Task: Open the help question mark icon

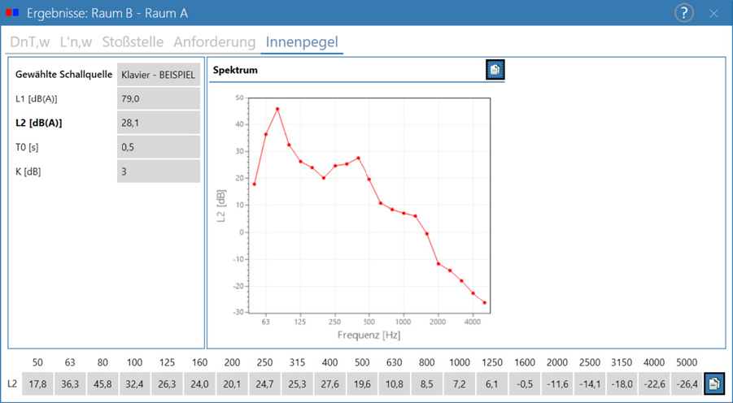Action: pos(684,13)
